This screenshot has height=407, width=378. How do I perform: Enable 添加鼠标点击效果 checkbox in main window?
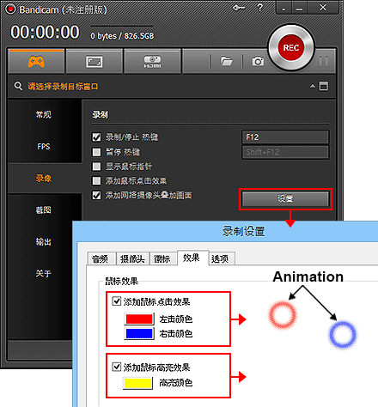(96, 181)
